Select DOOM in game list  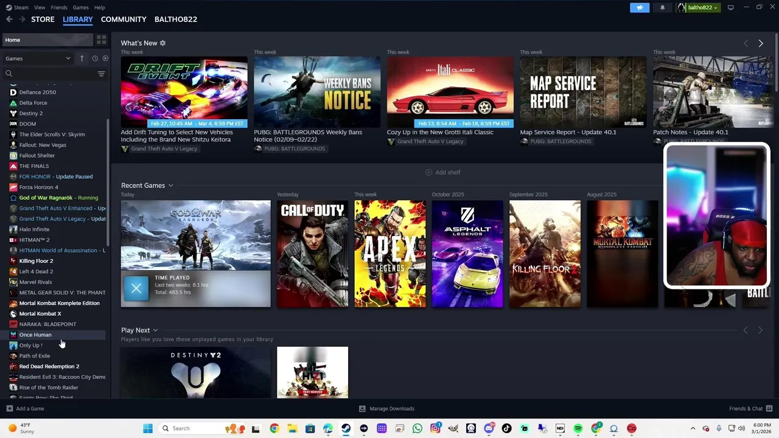(27, 124)
